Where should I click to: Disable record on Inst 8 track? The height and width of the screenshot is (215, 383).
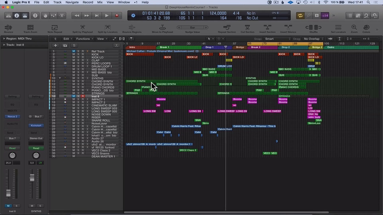click(x=83, y=96)
